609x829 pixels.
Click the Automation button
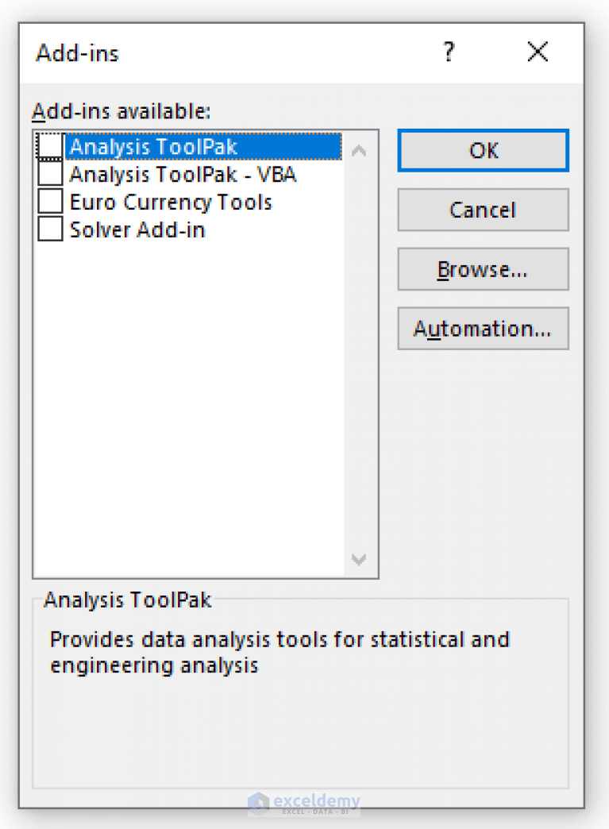coord(483,329)
